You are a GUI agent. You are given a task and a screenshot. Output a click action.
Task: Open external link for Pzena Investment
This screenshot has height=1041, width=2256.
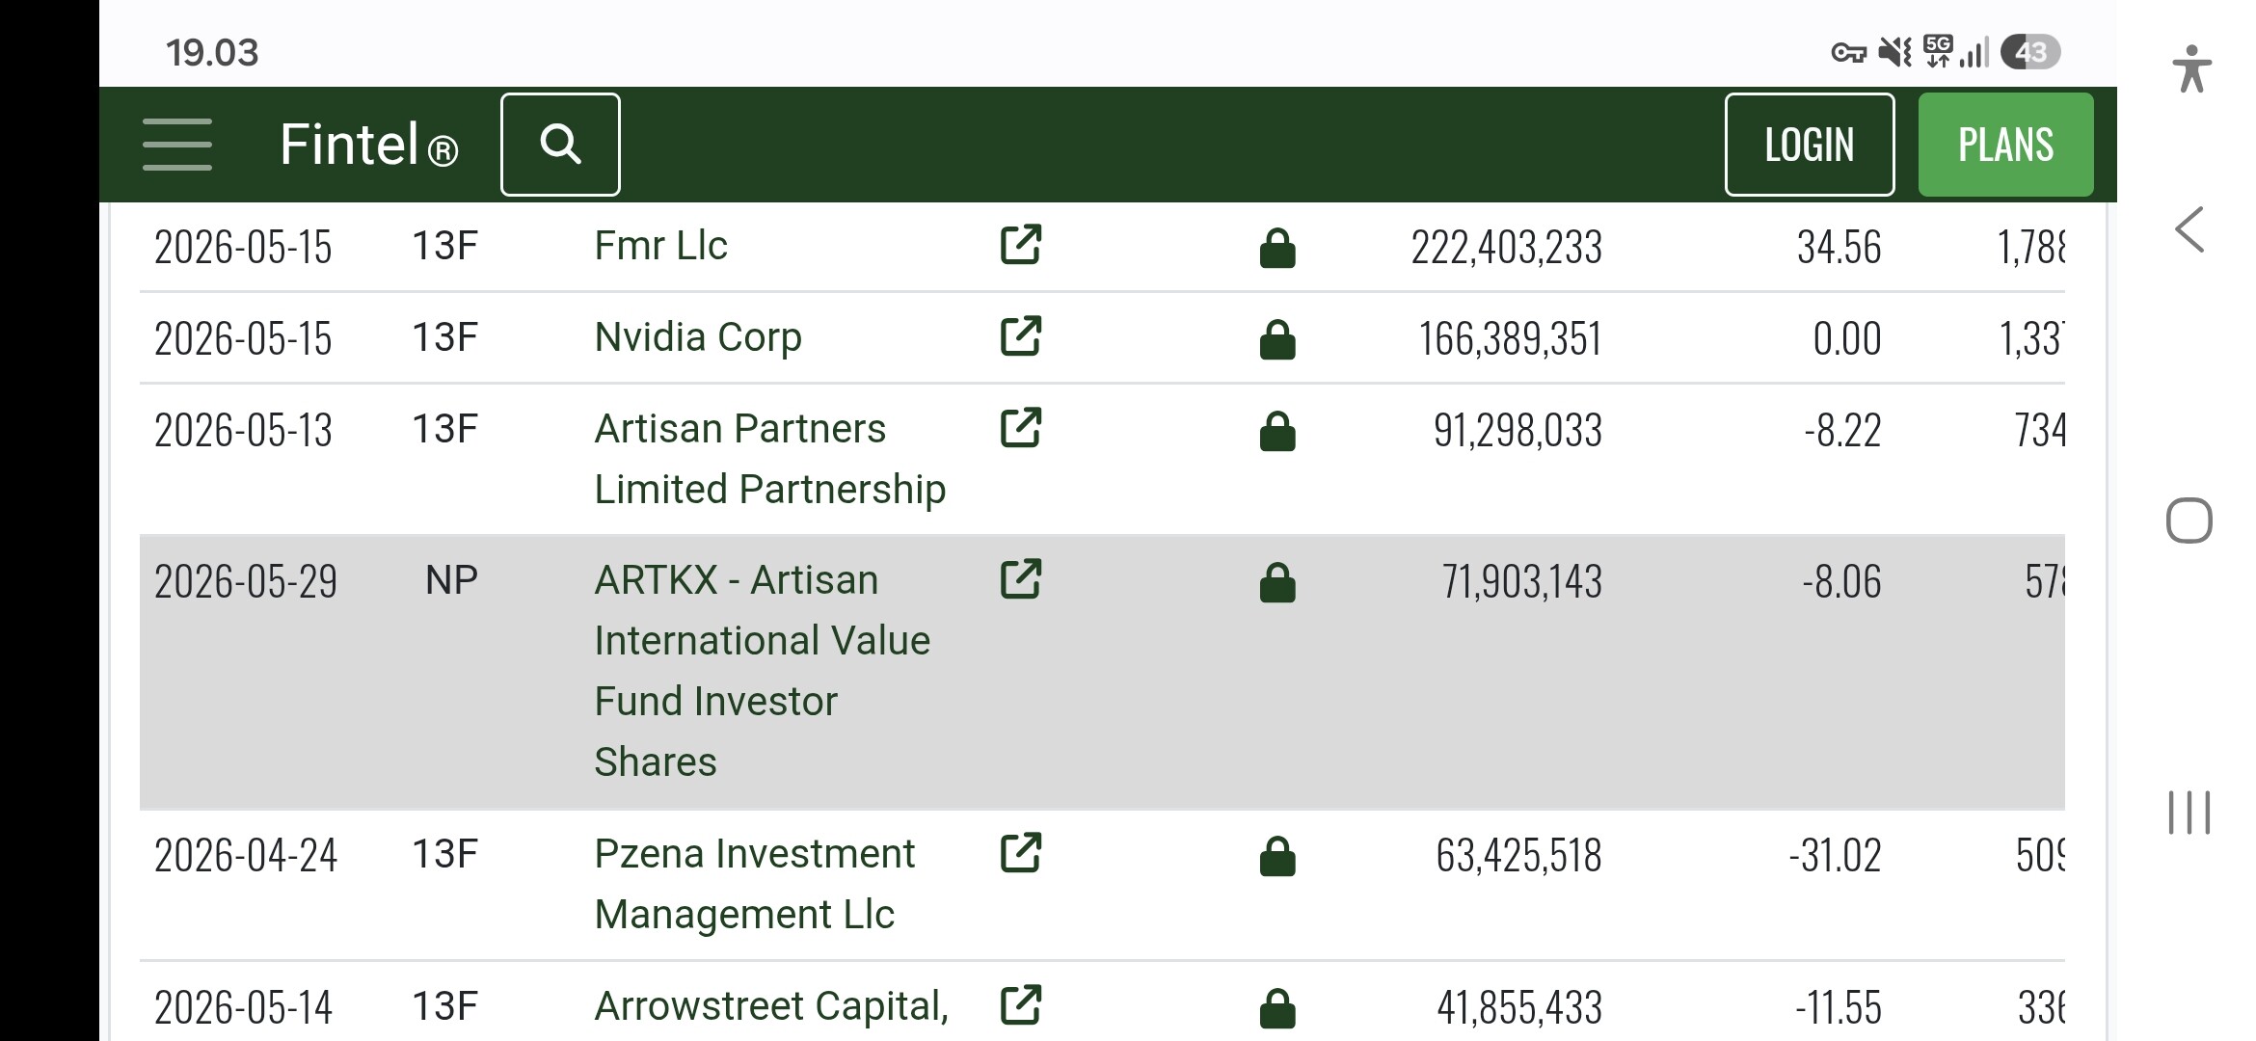1021,853
